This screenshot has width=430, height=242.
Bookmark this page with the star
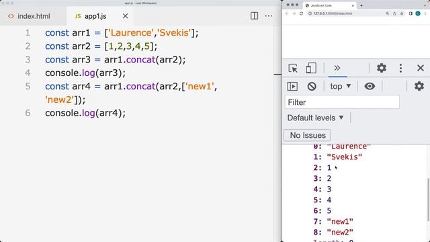tap(402, 13)
